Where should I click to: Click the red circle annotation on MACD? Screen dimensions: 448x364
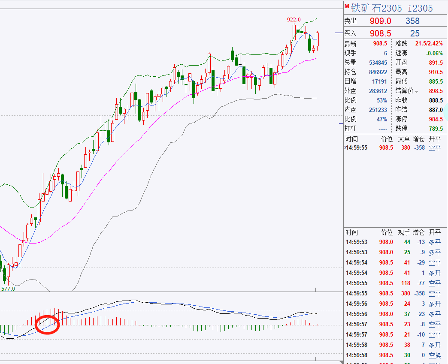click(47, 324)
